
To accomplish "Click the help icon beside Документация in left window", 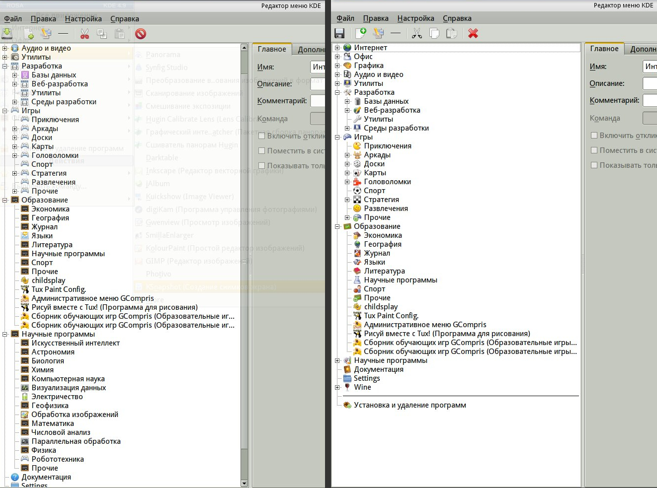I will 15,477.
